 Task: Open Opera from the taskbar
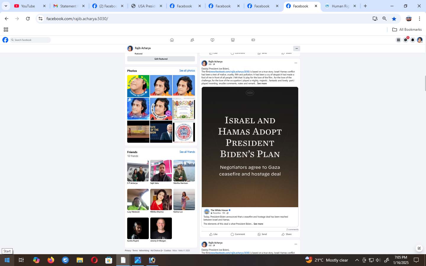[94, 260]
